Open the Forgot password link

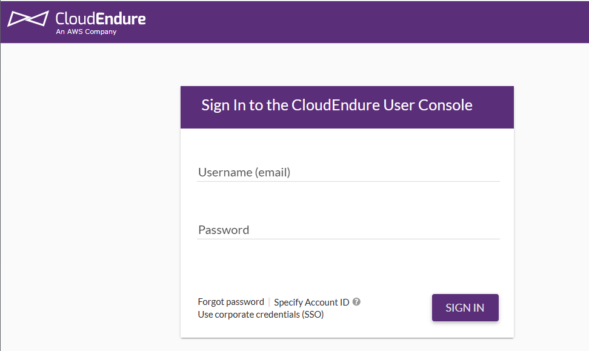click(231, 302)
